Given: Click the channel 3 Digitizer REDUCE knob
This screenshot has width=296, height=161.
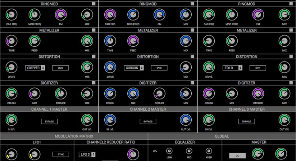Looking at the screenshot, I should tap(257, 93).
